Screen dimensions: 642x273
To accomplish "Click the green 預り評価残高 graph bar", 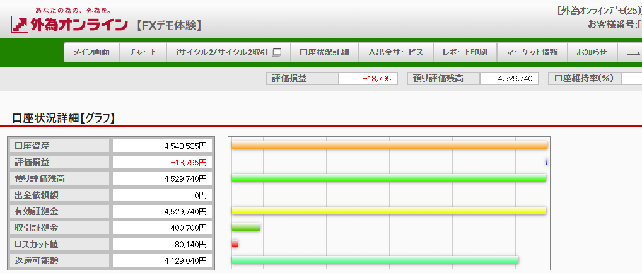I will click(388, 178).
